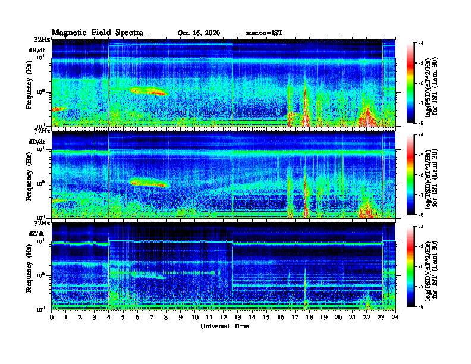Screen dimensions: 471x364
Task: Click the hour "2" tick label on the time axis
Action: [x=80, y=318]
